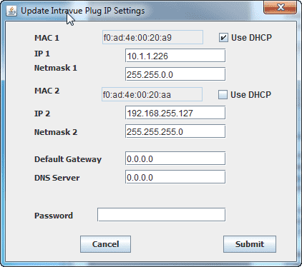This screenshot has width=302, height=267.
Task: Click into the Password field
Action: point(161,215)
